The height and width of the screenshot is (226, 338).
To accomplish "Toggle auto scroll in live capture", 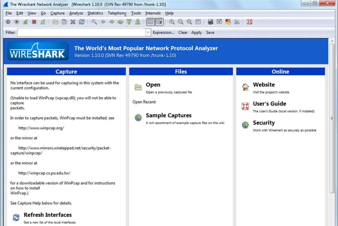I will pyautogui.click(x=159, y=22).
